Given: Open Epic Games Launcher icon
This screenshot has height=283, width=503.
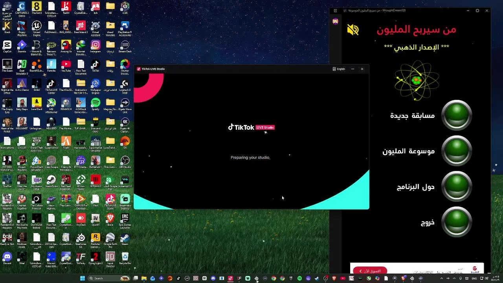Looking at the screenshot, I should point(125,221).
